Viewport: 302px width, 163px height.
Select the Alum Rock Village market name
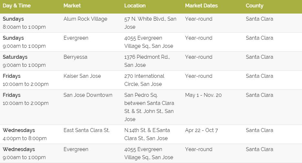coord(85,19)
